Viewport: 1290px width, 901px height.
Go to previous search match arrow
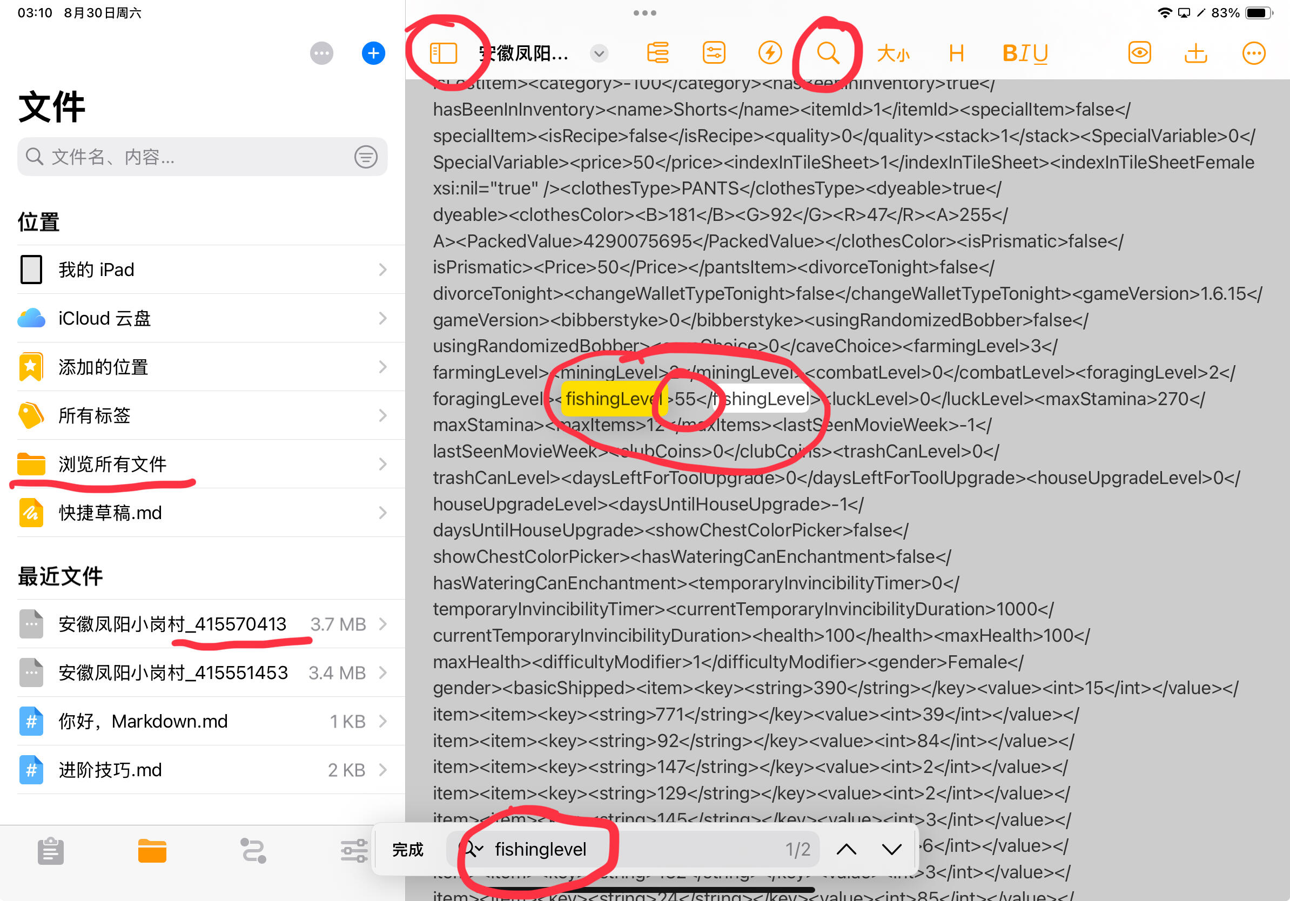pyautogui.click(x=846, y=849)
